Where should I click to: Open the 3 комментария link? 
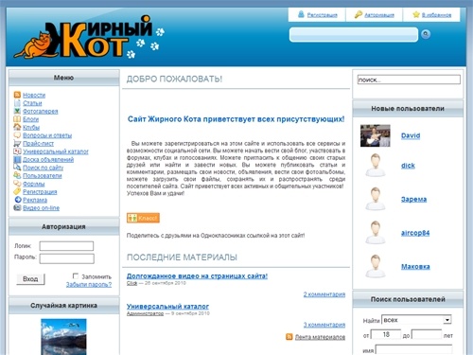(x=324, y=325)
